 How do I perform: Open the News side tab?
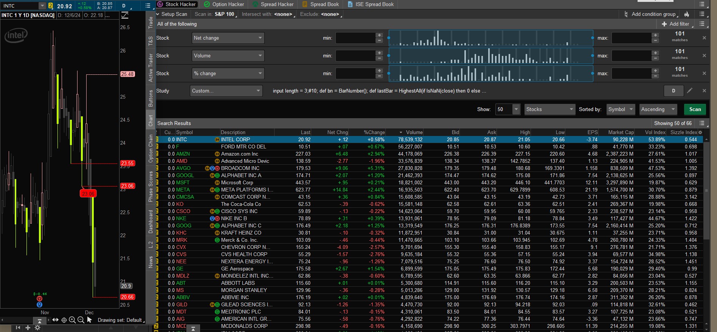[x=151, y=262]
